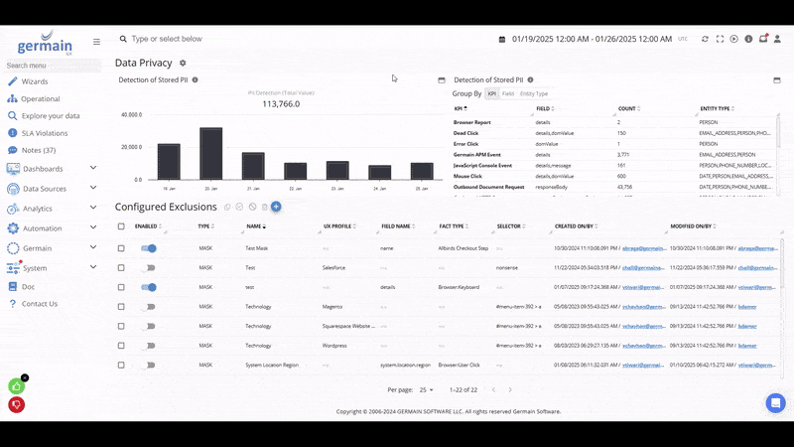
Task: Click the Type or select below search field
Action: 167,39
